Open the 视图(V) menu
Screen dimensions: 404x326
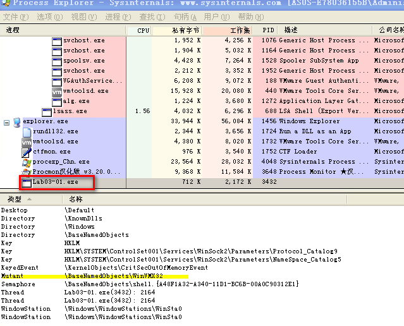(84, 17)
